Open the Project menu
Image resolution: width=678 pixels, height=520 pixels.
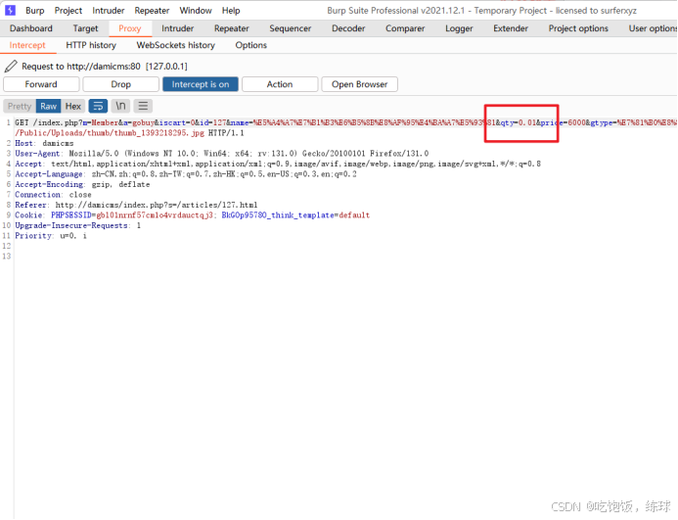pos(68,11)
